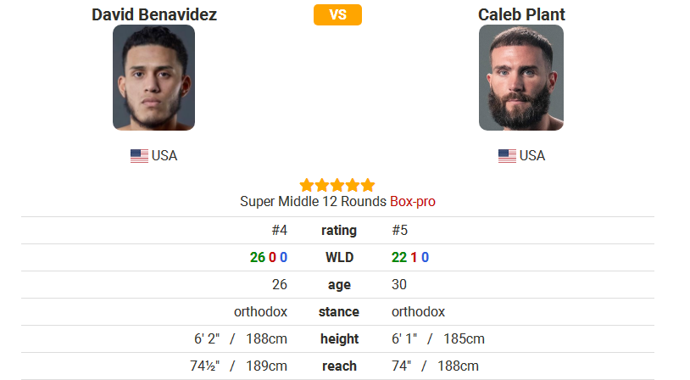Image resolution: width=690 pixels, height=380 pixels.
Task: Click Benavidez's #4 rating value
Action: tap(280, 230)
